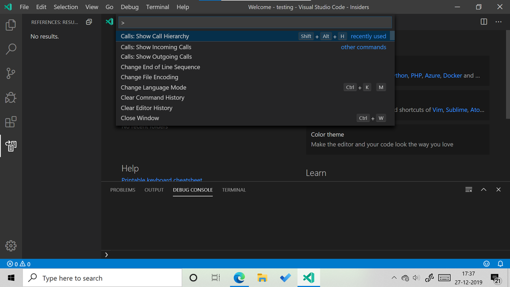510x287 pixels.
Task: Close the bottom panel
Action: point(498,189)
